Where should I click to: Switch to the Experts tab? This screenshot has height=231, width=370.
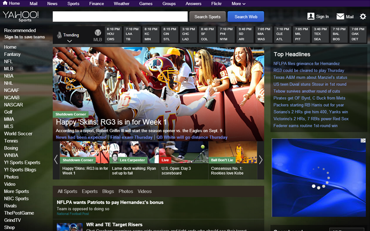click(x=90, y=192)
